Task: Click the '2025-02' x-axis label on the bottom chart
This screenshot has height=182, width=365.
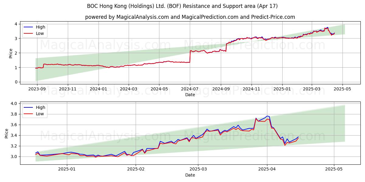Action: coord(136,170)
